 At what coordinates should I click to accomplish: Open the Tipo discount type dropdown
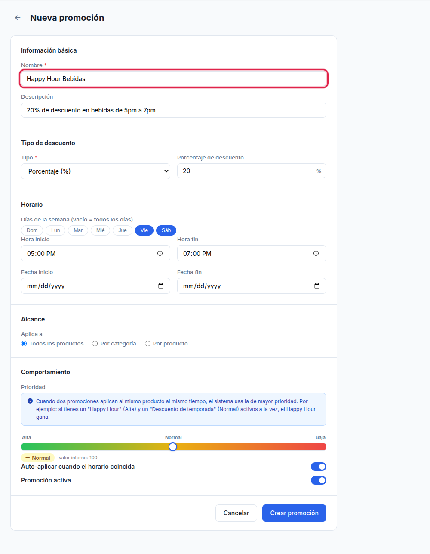(95, 171)
